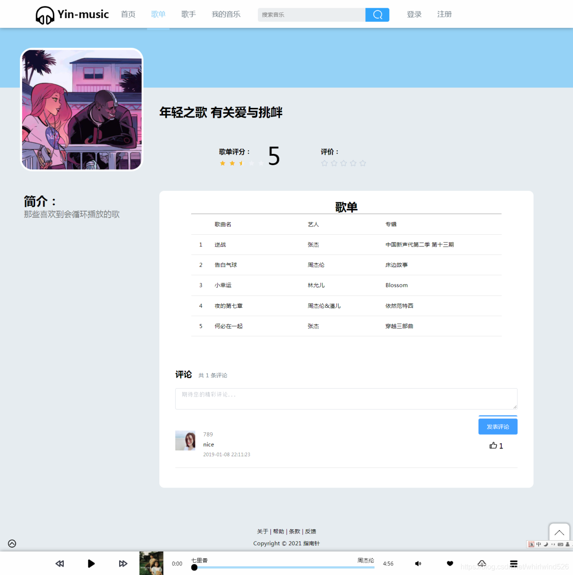Click the IME 中 language indicator
This screenshot has height=575, width=573.
pos(539,544)
